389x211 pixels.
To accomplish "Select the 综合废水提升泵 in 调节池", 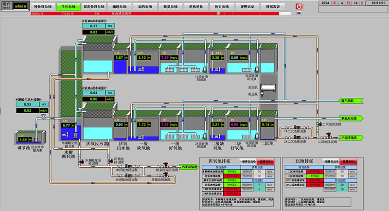I will click(x=36, y=140).
